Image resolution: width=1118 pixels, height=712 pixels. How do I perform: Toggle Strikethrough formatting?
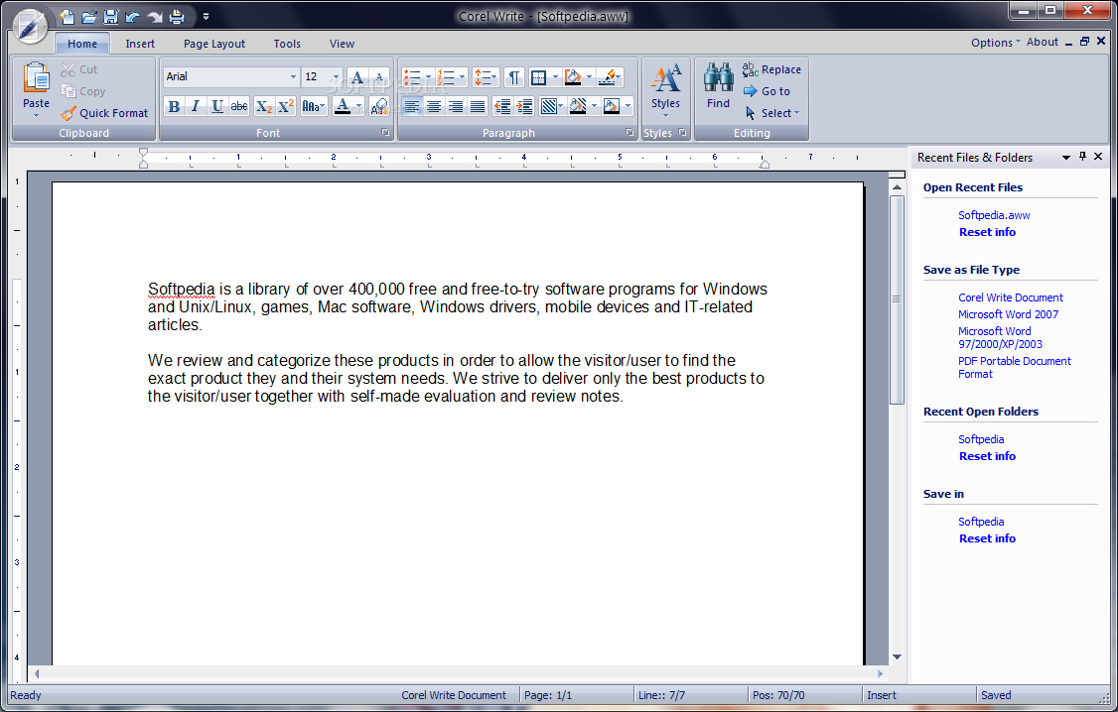239,107
